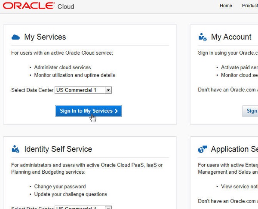Open the Products menu item
The height and width of the screenshot is (209, 258).
(x=250, y=6)
